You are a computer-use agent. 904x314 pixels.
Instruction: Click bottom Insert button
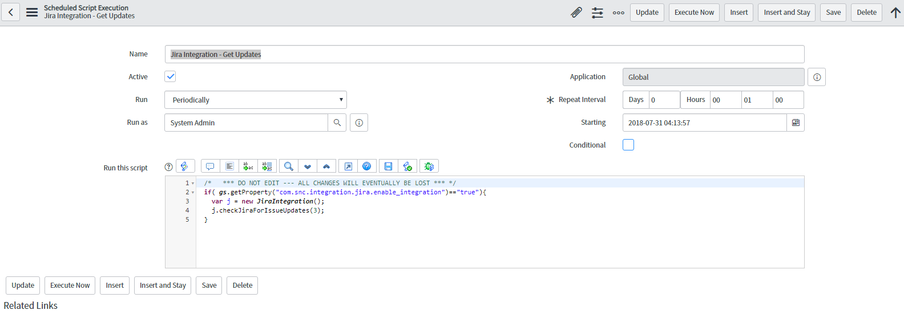(115, 286)
